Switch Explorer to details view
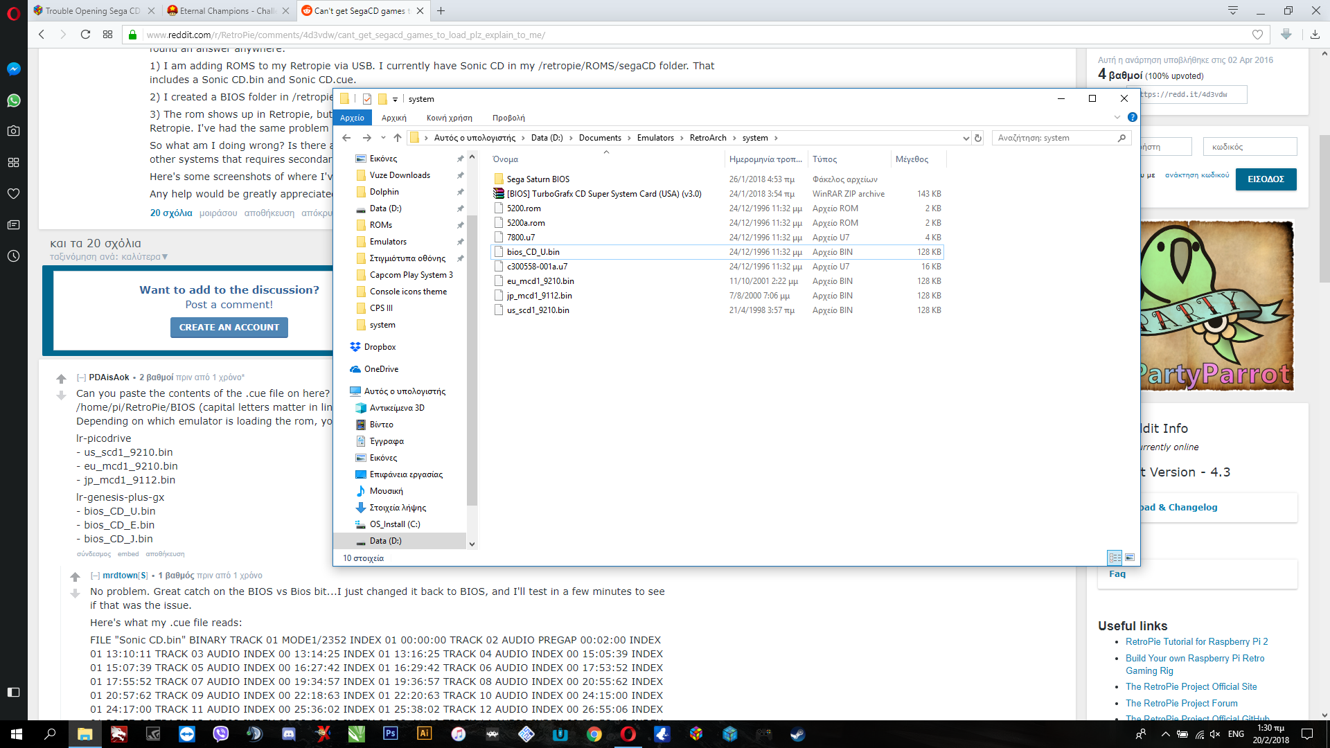This screenshot has width=1330, height=748. tap(1115, 558)
